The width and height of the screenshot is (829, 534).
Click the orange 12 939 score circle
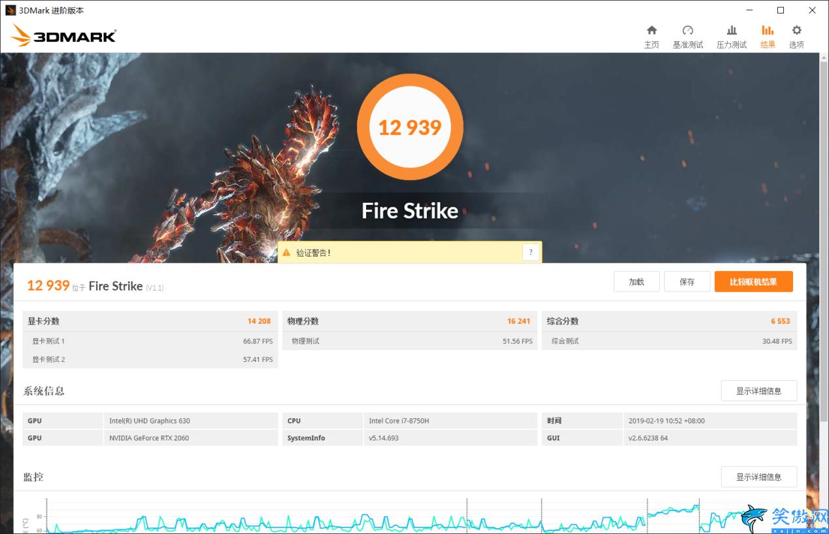410,127
